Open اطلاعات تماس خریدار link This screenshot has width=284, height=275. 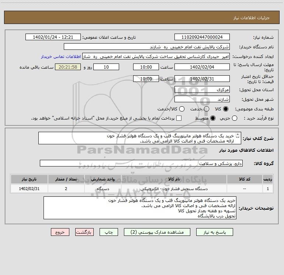tap(61, 56)
